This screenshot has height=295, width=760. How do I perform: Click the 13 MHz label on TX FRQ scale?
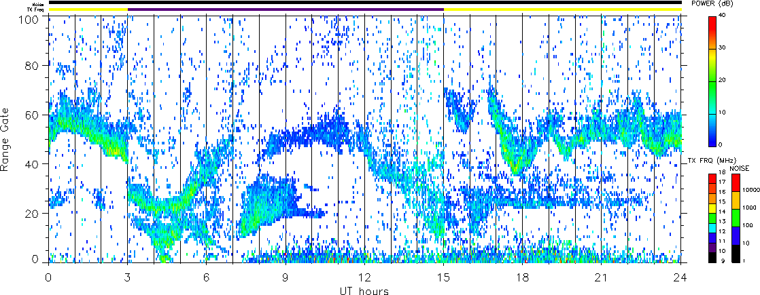coord(722,222)
